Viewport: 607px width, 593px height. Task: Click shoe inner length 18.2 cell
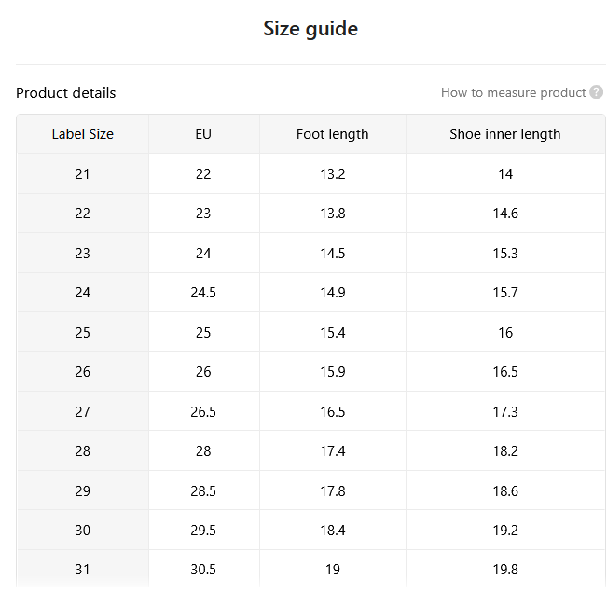click(x=505, y=451)
